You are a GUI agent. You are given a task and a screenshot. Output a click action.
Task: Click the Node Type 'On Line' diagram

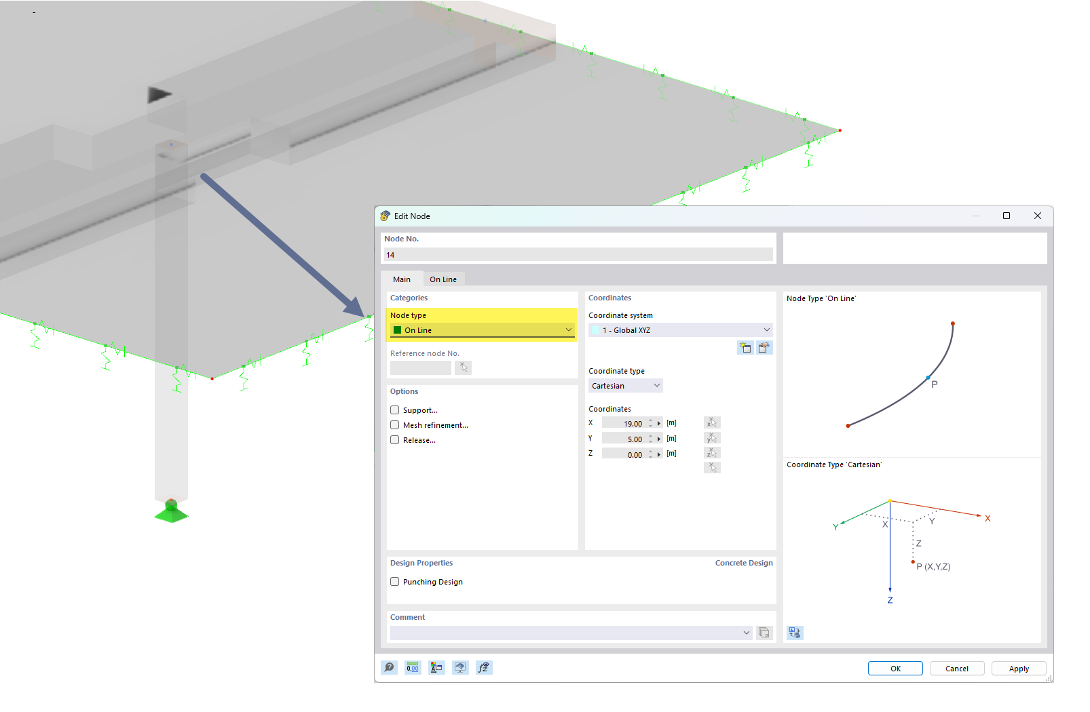coord(901,375)
